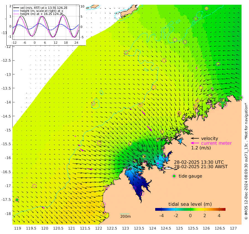Click the '28-02-2025 13:30 UTC' timestamp

click(199, 162)
